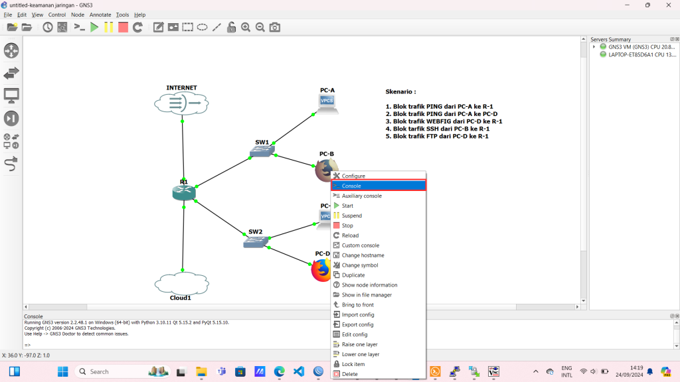The width and height of the screenshot is (680, 382).
Task: Open the screenshot camera tool
Action: [x=274, y=27]
